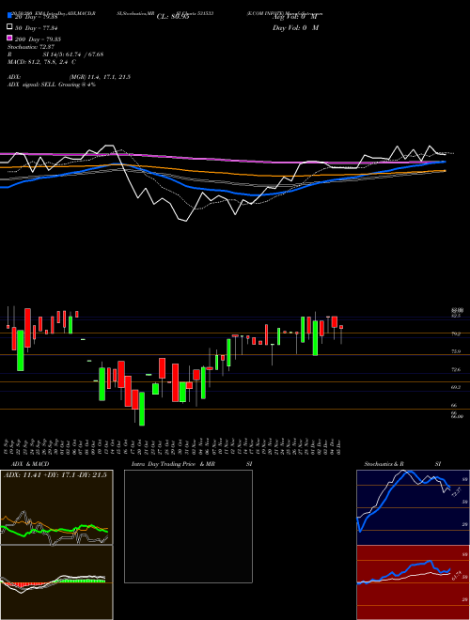Image resolution: width=470 pixels, height=620 pixels.
Task: Click the 75.9 price axis label
Action: [x=455, y=351]
